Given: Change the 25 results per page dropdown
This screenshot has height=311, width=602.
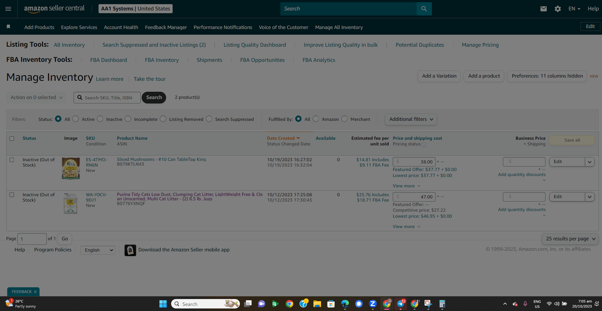Looking at the screenshot, I should [570, 239].
